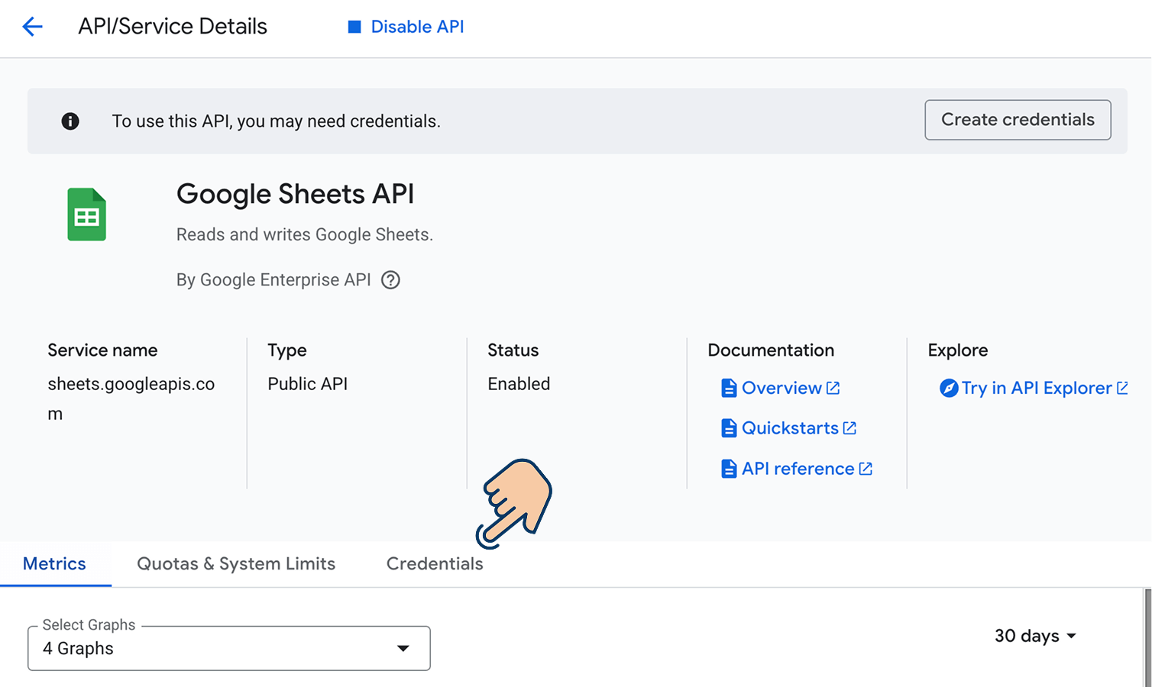Viewport: 1152px width, 687px height.
Task: Click external-link icon after Quickstarts
Action: pos(849,428)
